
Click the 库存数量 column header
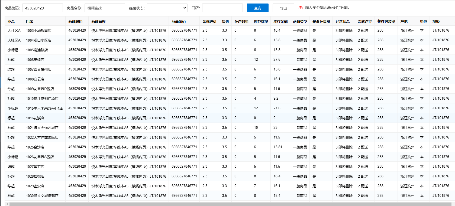click(x=261, y=21)
